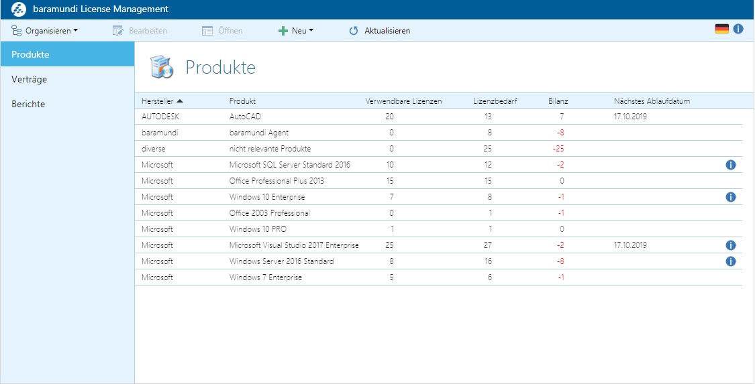
Task: Click the -25 balance value
Action: tap(558, 149)
